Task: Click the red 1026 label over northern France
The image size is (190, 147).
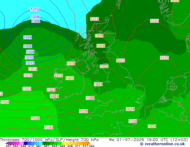Action: point(133,121)
